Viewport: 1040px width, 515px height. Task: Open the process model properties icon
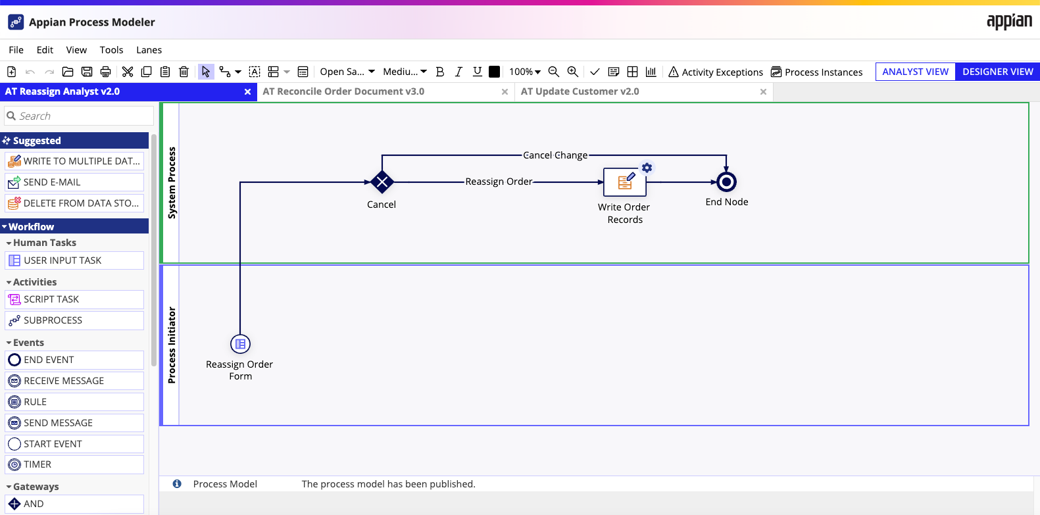(303, 72)
